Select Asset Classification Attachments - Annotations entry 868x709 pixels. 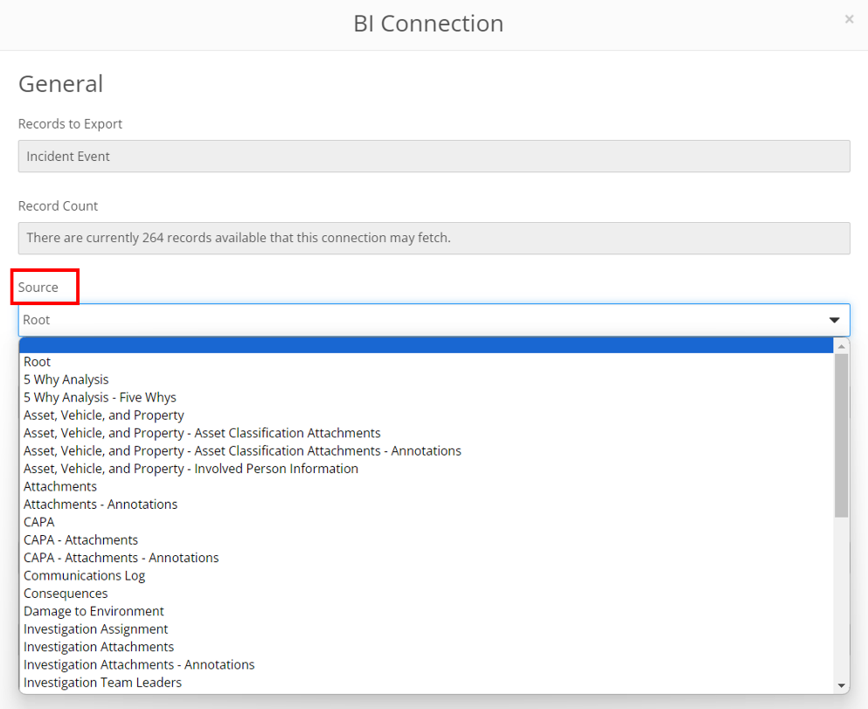[x=242, y=450]
